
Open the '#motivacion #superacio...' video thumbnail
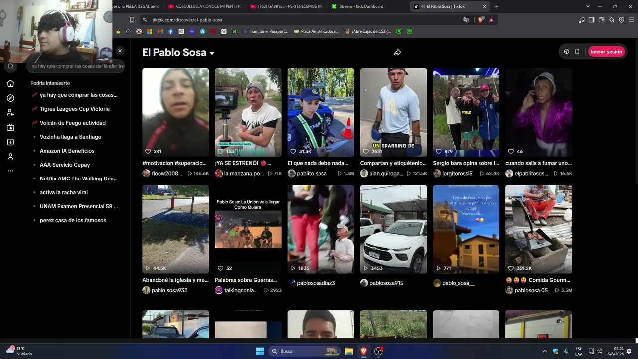[175, 112]
